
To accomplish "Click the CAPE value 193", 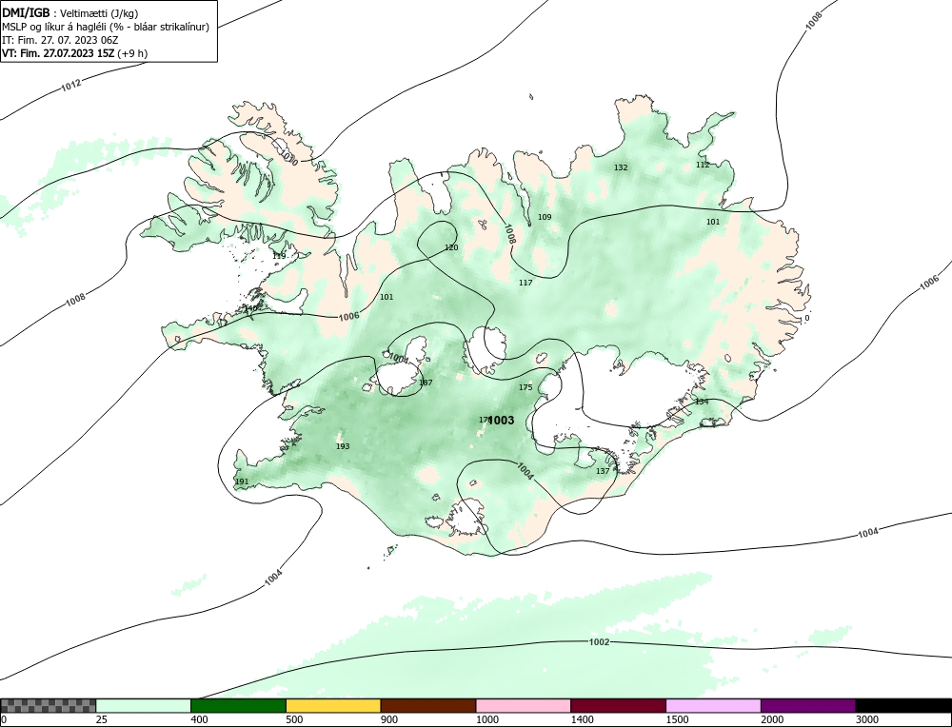I will coord(343,446).
